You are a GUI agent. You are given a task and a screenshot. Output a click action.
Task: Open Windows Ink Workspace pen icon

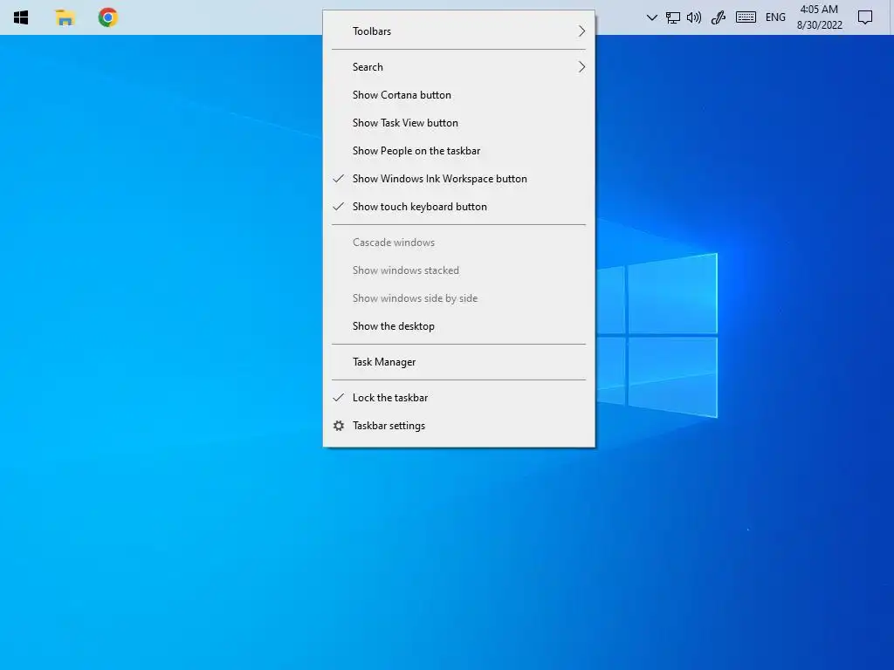719,17
